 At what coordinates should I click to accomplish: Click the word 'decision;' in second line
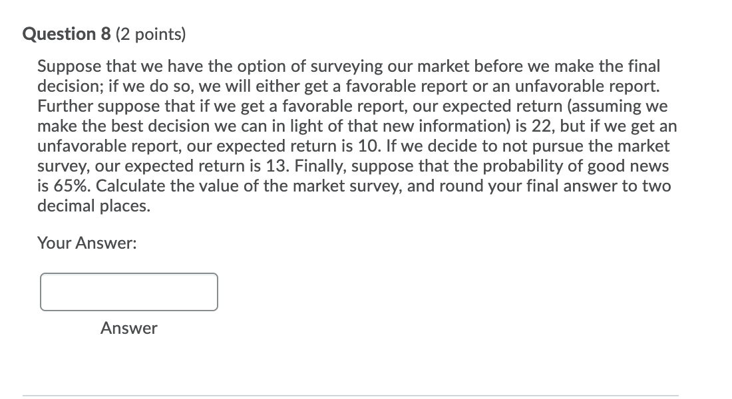[x=67, y=86]
